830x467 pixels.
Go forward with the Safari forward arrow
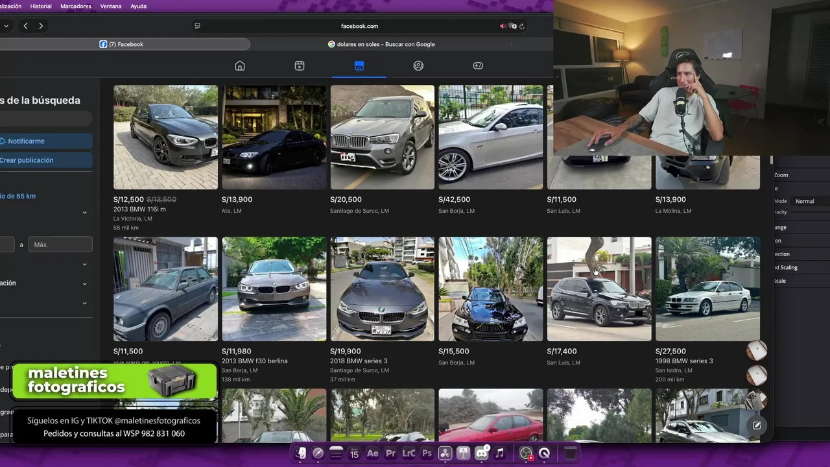41,26
